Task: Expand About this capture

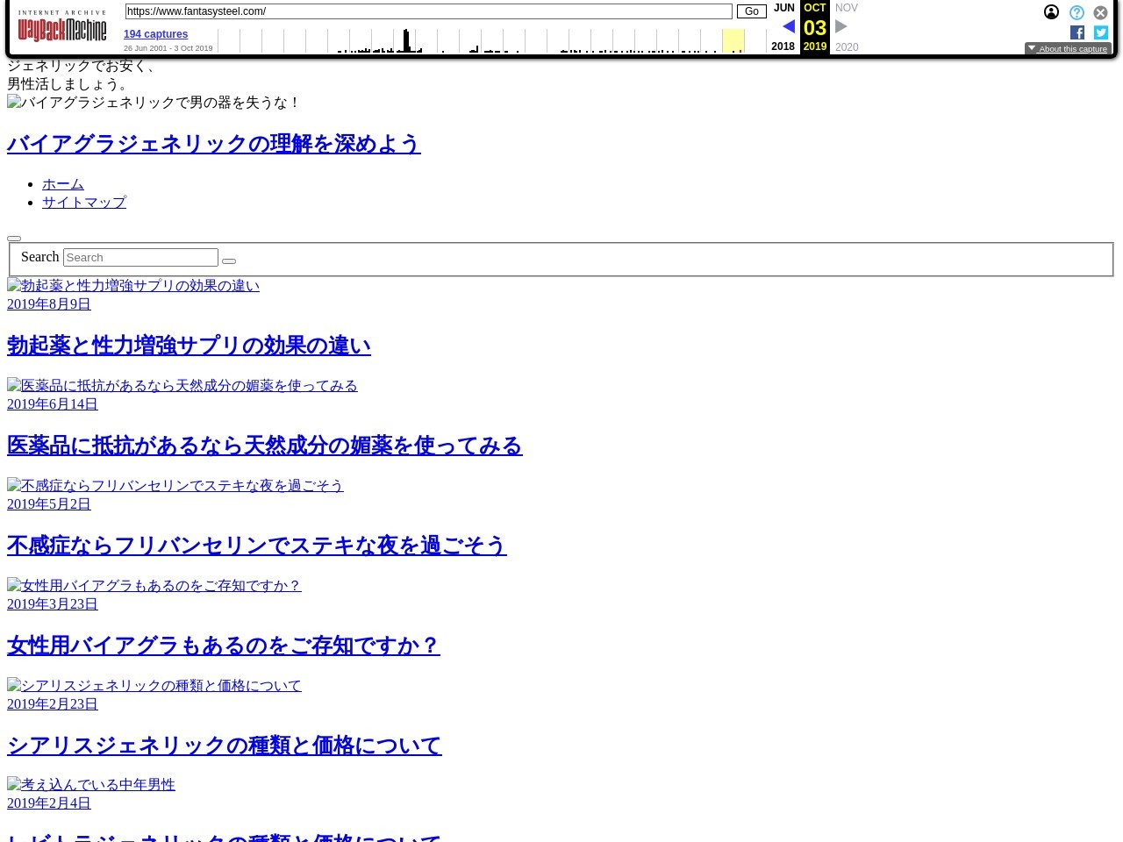Action: [1068, 49]
